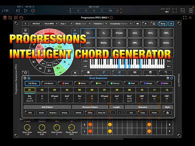
Task: Open the Complexity Medium dropdown
Action: pyautogui.click(x=121, y=24)
